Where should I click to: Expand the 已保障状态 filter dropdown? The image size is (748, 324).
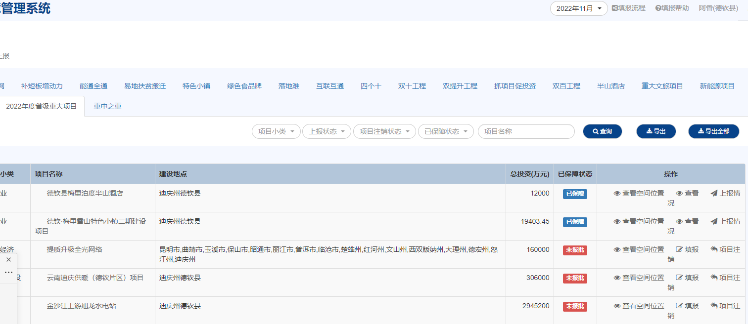click(x=446, y=131)
